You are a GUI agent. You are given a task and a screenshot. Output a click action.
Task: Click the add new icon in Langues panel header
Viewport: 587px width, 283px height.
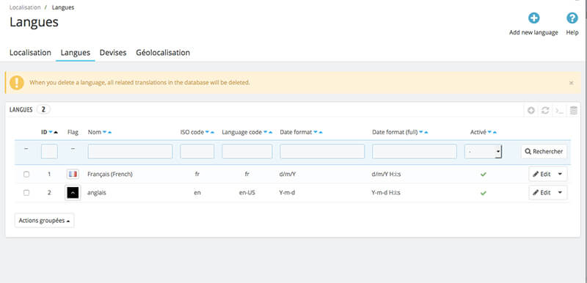pos(531,110)
